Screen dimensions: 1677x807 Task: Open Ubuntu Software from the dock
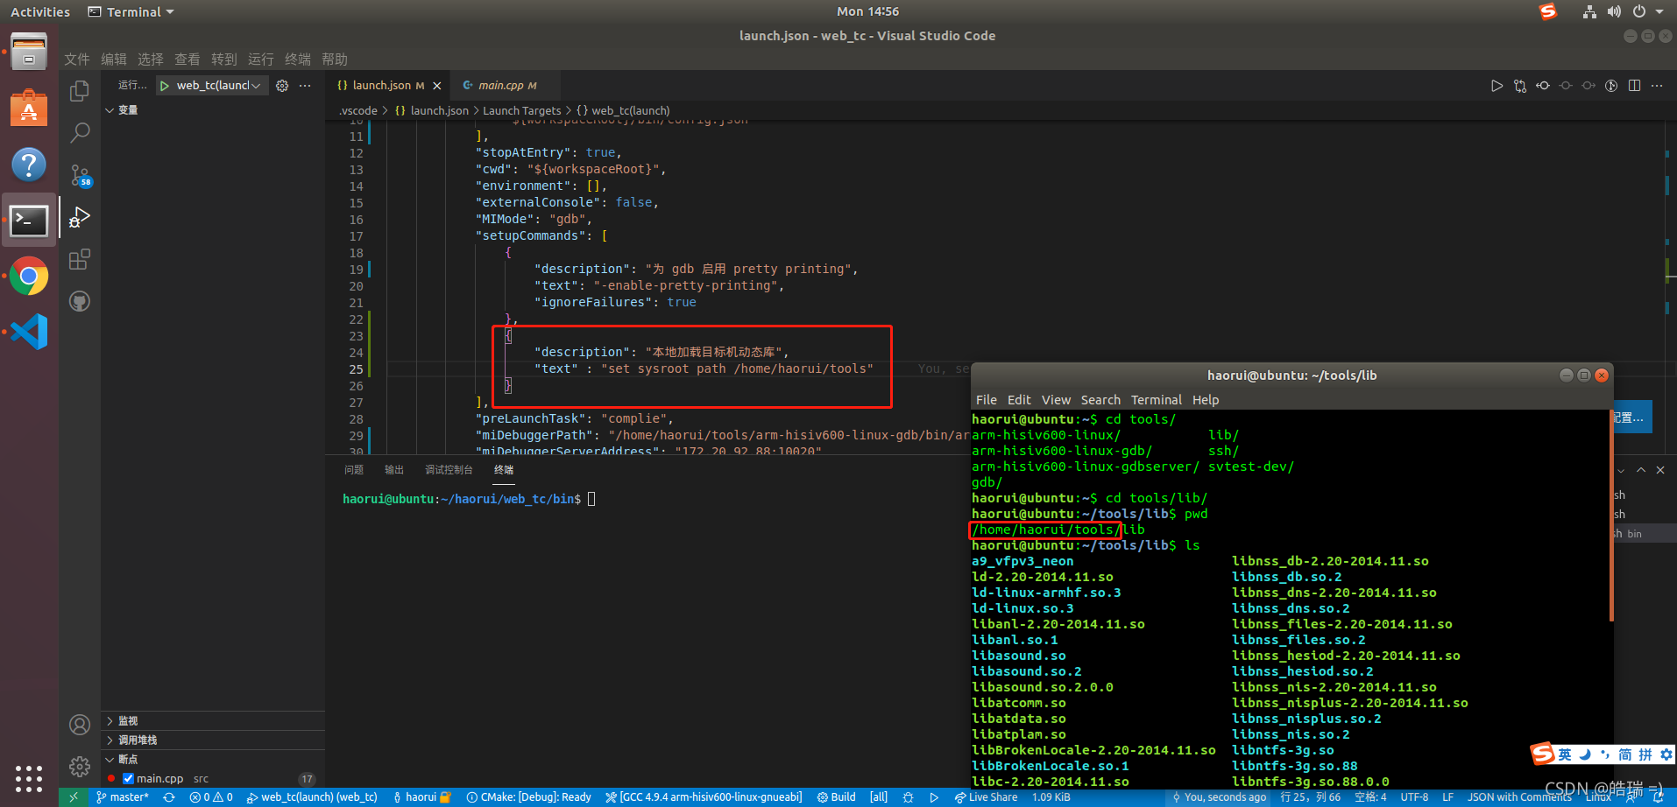coord(29,109)
